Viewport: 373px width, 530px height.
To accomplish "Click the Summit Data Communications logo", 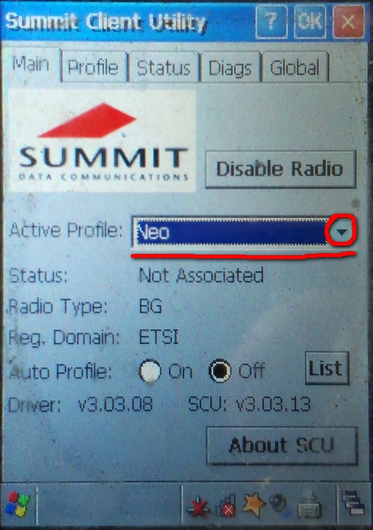I will pos(103,141).
